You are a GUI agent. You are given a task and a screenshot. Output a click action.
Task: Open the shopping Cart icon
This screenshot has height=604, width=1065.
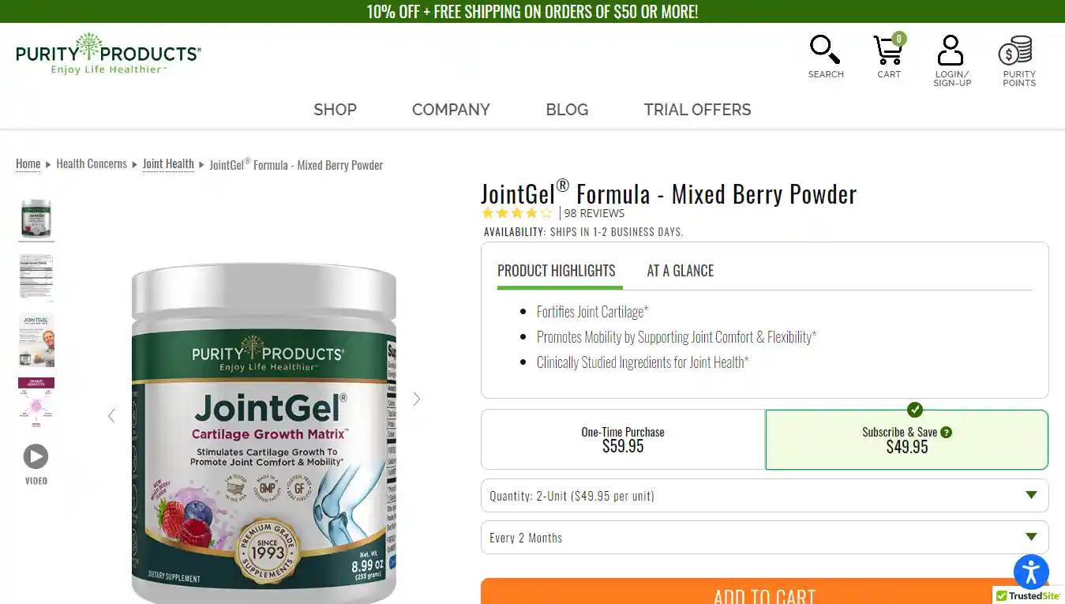pos(889,50)
